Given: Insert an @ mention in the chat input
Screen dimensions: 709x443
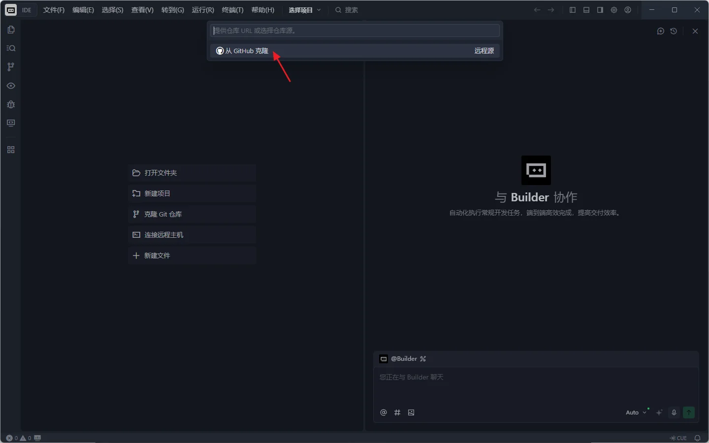Looking at the screenshot, I should click(383, 412).
